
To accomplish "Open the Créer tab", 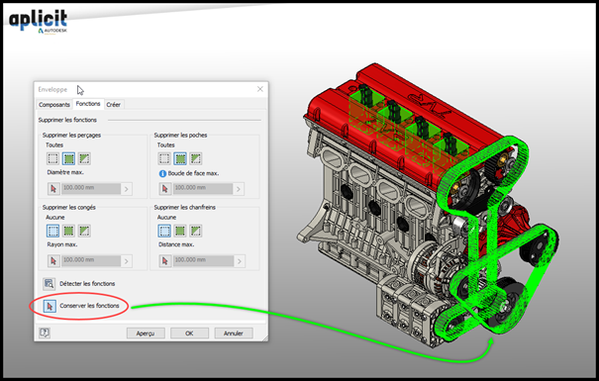I will (x=114, y=105).
